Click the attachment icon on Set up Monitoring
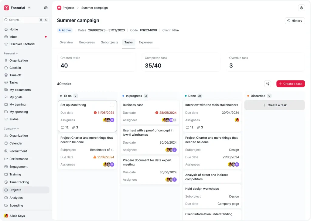The image size is (311, 221). (73, 127)
